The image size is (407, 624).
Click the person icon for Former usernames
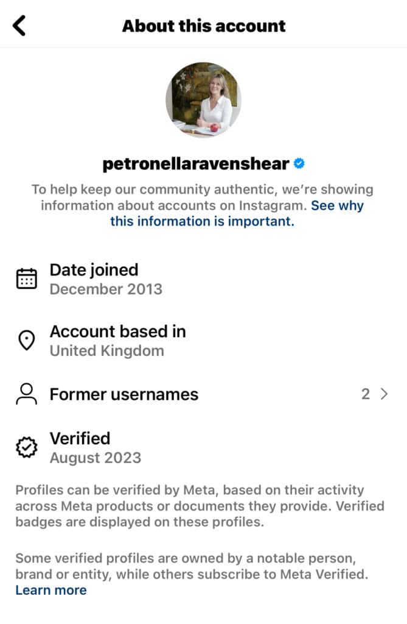[x=26, y=394]
